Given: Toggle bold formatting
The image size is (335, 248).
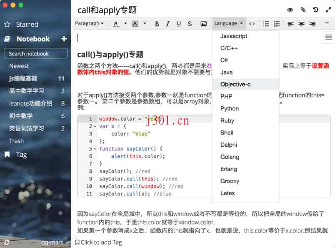Looking at the screenshot, I should tap(157, 24).
